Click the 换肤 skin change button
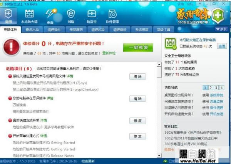 tap(221, 29)
